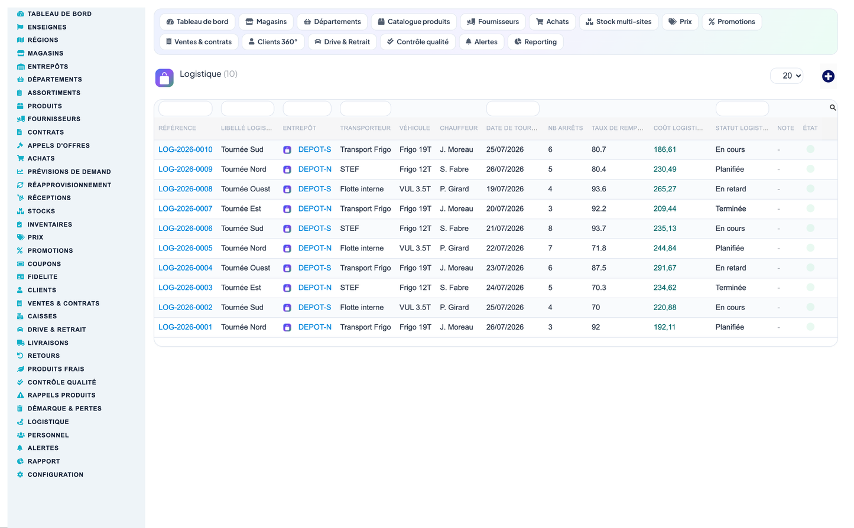
Task: Toggle État indicator for LOG-2026-0003
Action: (x=810, y=288)
